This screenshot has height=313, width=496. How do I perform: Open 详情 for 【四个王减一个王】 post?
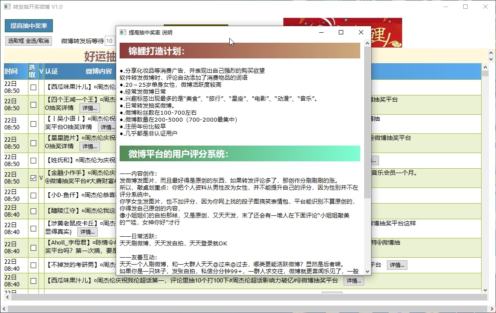tap(90, 108)
